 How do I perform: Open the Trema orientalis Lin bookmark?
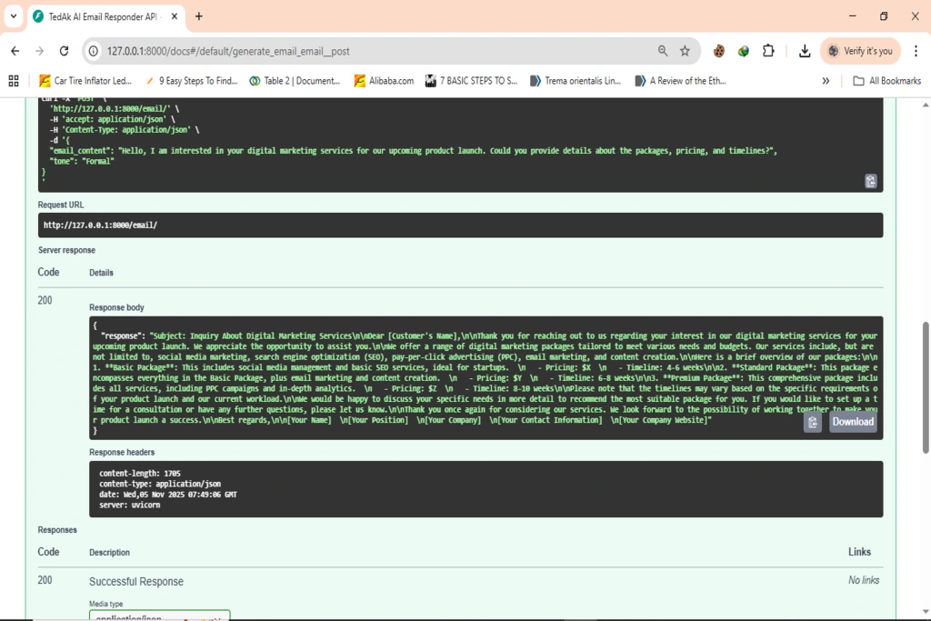pos(576,81)
